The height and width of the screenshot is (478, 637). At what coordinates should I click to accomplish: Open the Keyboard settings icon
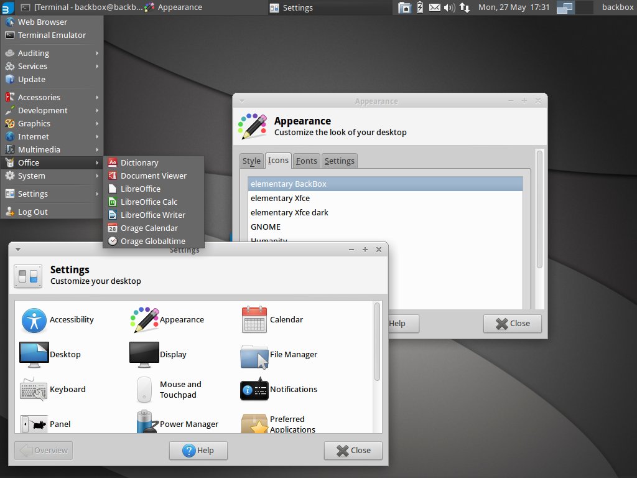[x=34, y=389]
